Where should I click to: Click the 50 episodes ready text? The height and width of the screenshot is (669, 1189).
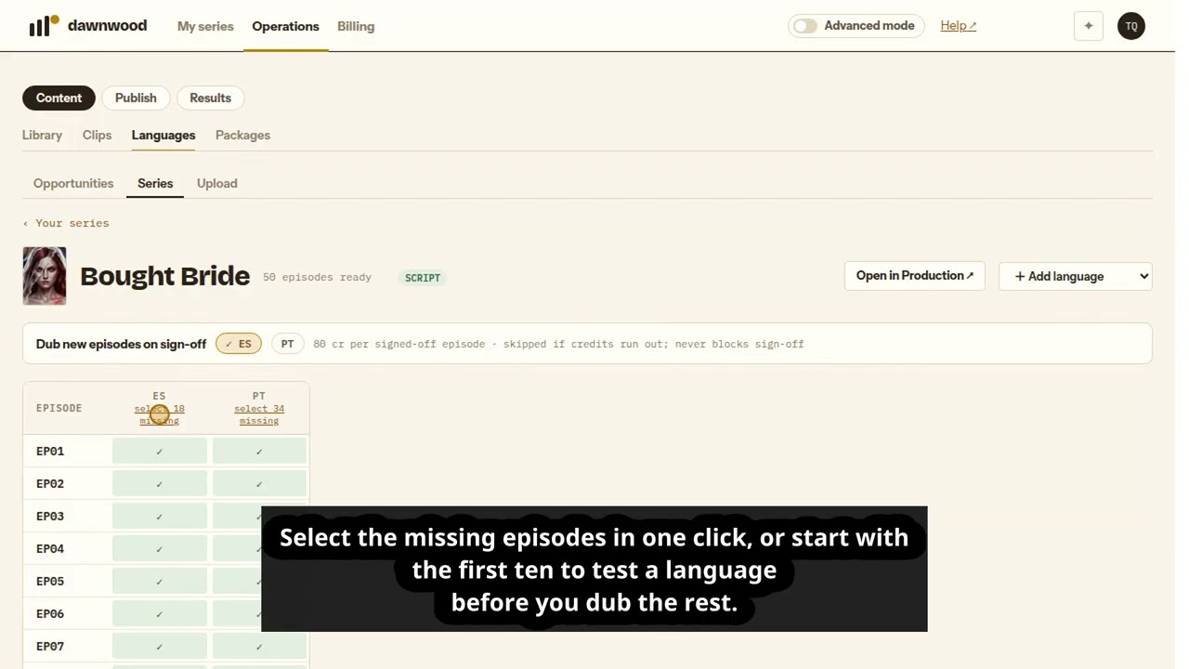point(317,277)
